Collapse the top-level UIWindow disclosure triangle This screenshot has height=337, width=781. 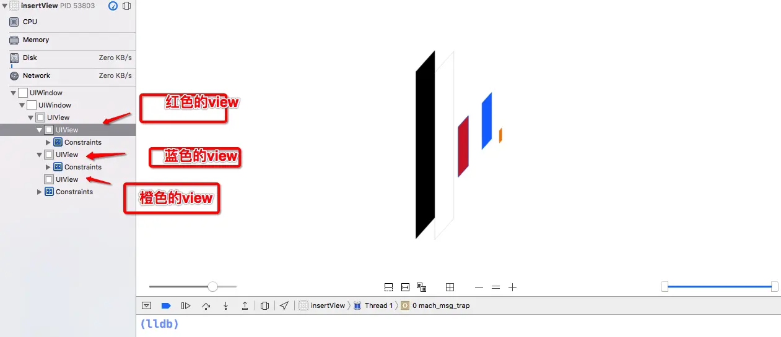(14, 93)
